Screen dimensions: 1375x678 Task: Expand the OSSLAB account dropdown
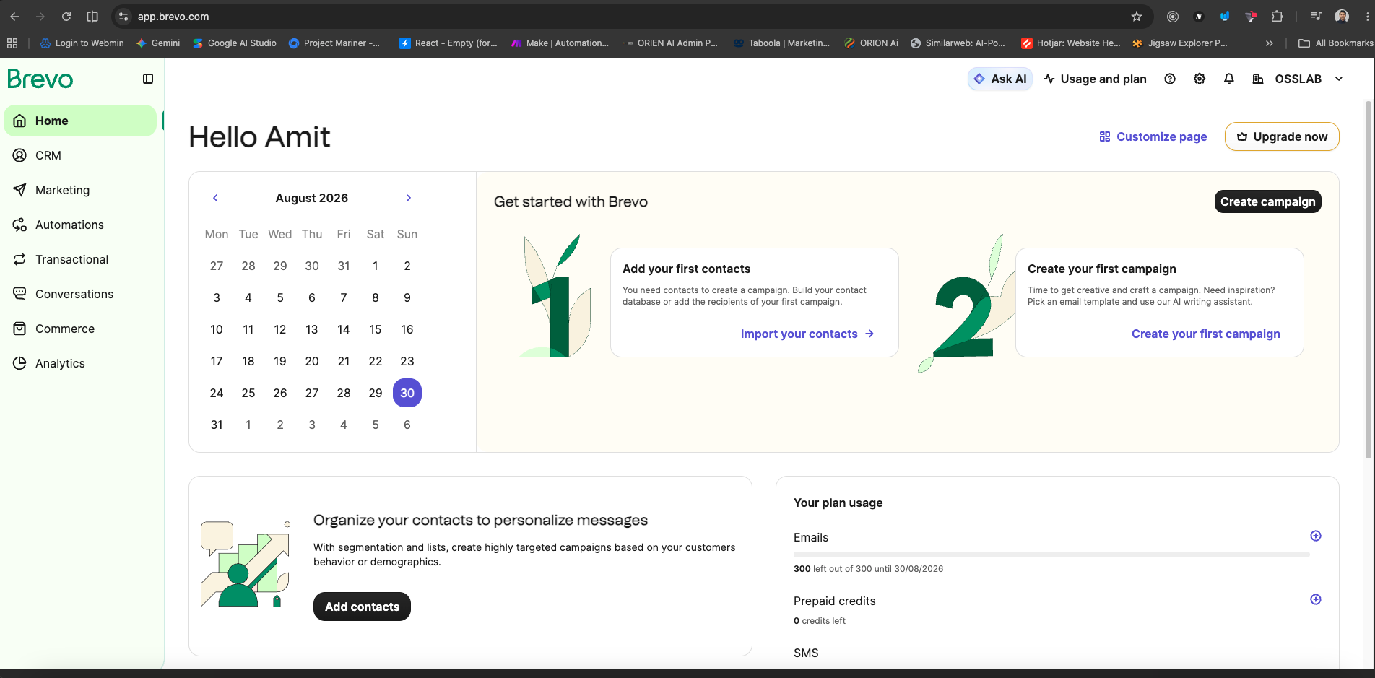point(1339,79)
